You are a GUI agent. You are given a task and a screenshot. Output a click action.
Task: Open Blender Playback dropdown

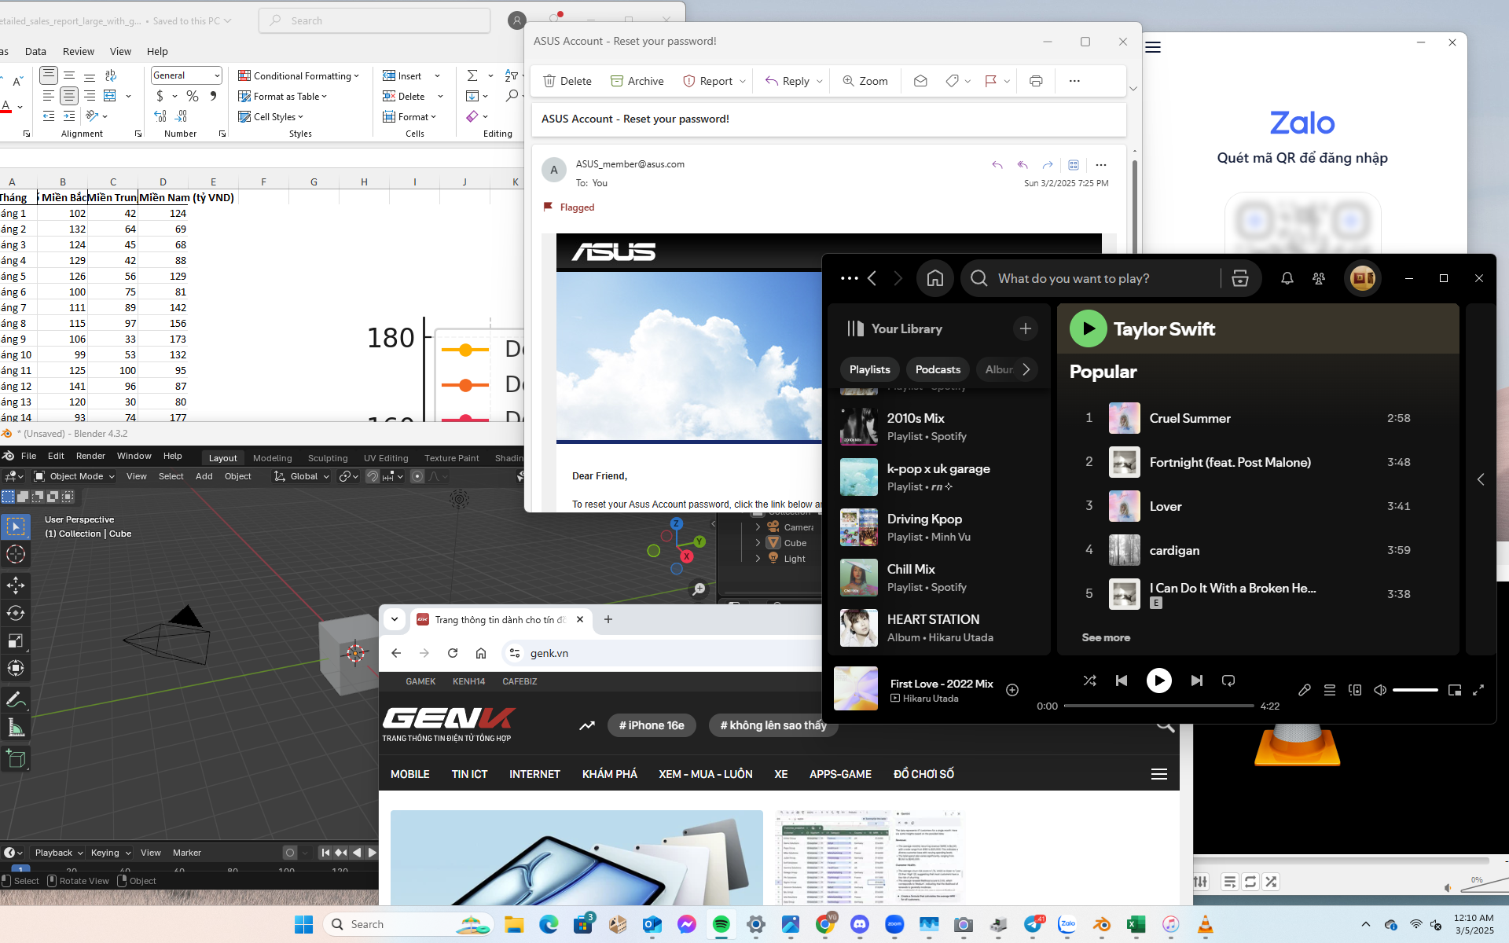(x=58, y=853)
